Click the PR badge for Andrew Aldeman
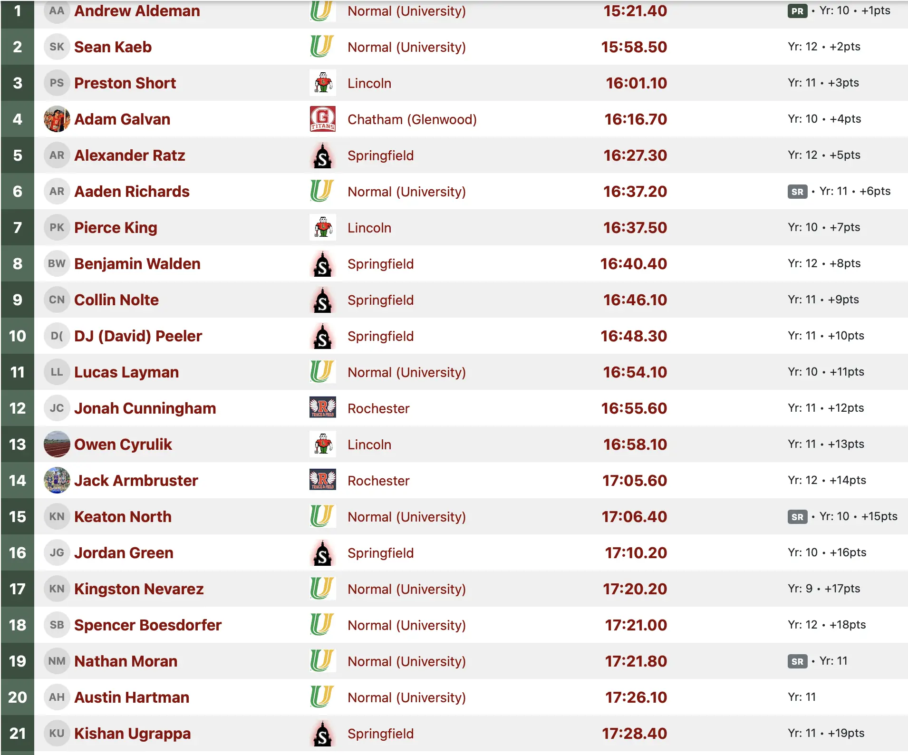 (797, 11)
